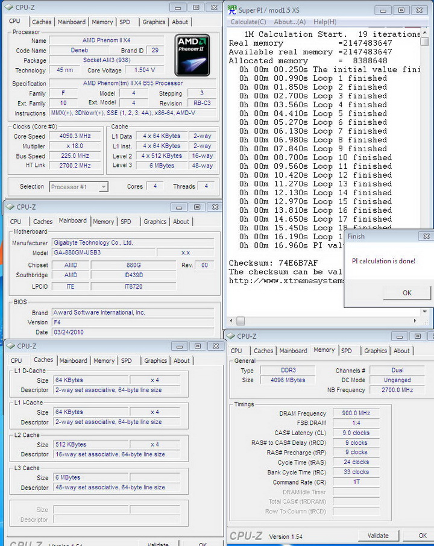434x546 pixels.
Task: Minimize the Super PI window
Action: click(x=383, y=10)
